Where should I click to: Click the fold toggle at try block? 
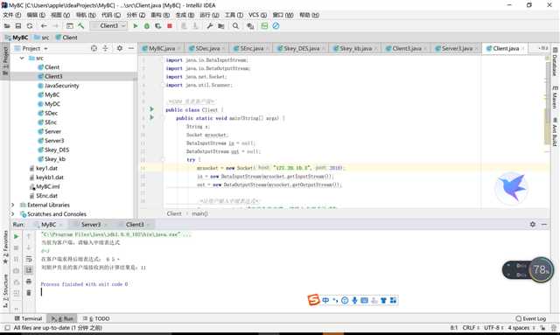(164, 160)
